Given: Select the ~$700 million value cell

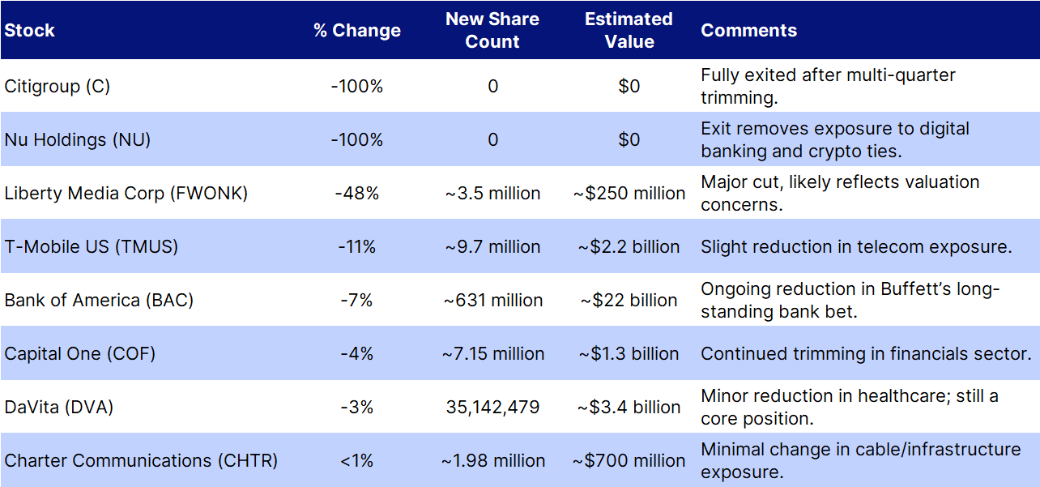Looking at the screenshot, I should 629,460.
